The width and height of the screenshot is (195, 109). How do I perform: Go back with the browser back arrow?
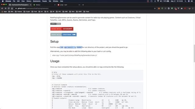pyautogui.click(x=2, y=8)
